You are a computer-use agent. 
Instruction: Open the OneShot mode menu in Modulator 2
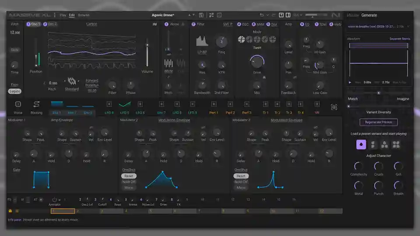pyautogui.click(x=129, y=170)
